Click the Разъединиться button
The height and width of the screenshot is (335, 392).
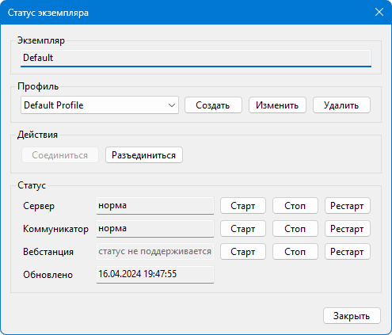point(144,155)
